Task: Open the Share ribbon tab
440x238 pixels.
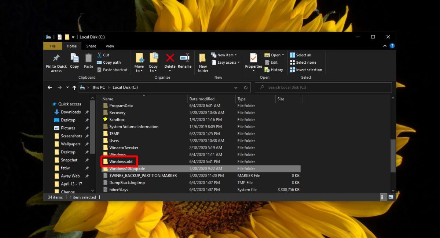Action: click(x=91, y=46)
